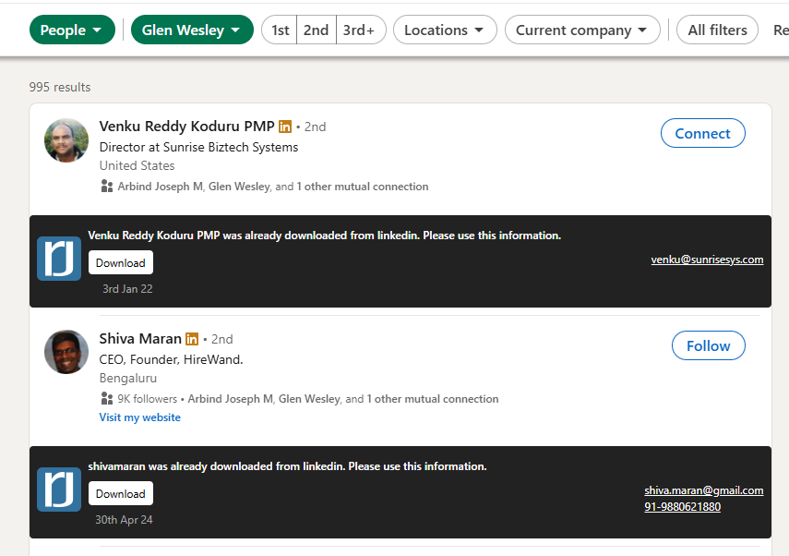
Task: Click the 995 results count text
Action: coord(60,87)
